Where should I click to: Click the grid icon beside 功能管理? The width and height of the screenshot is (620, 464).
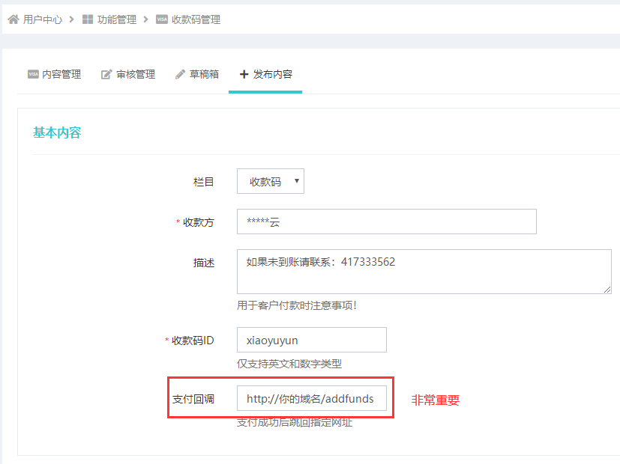tap(88, 19)
